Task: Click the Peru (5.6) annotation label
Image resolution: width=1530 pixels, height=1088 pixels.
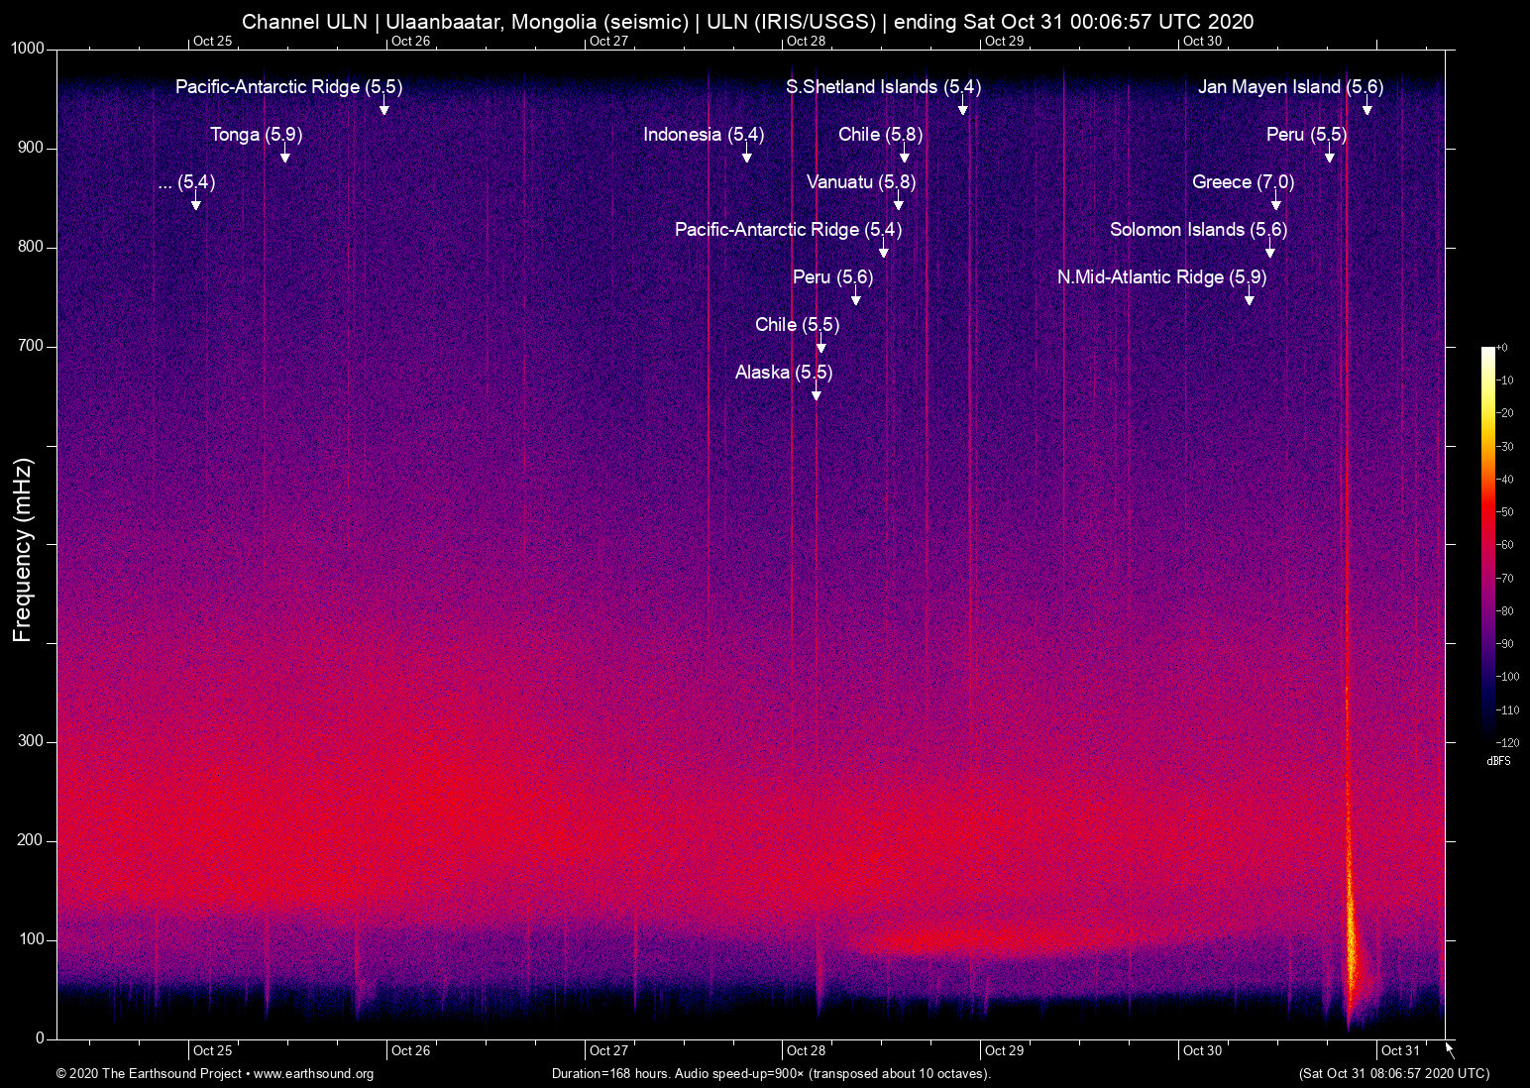Action: tap(833, 277)
